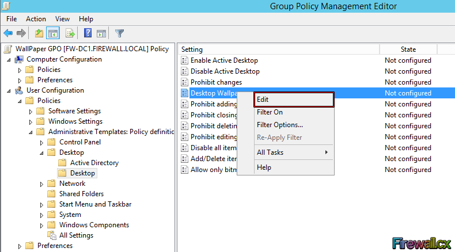
Task: Open the View menu
Action: pos(62,19)
